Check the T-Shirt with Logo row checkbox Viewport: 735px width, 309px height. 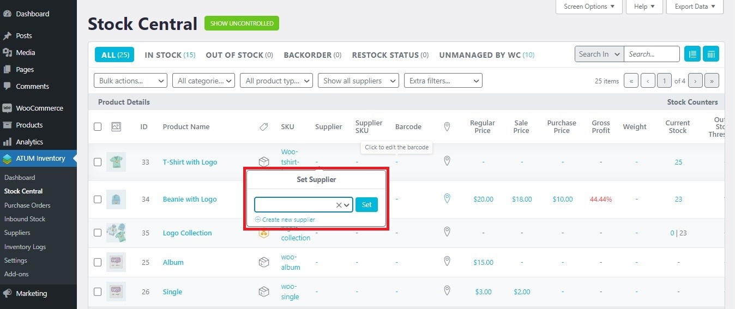[98, 162]
